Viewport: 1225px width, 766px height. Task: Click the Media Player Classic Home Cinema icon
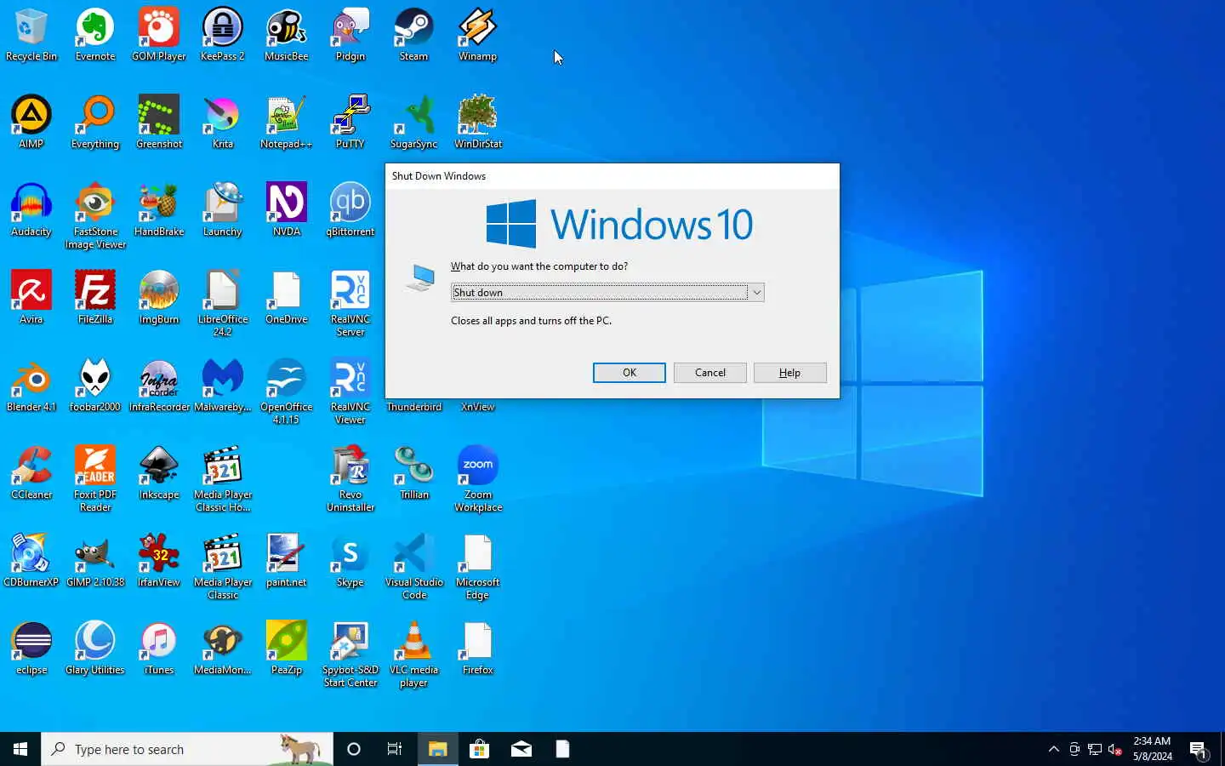223,479
